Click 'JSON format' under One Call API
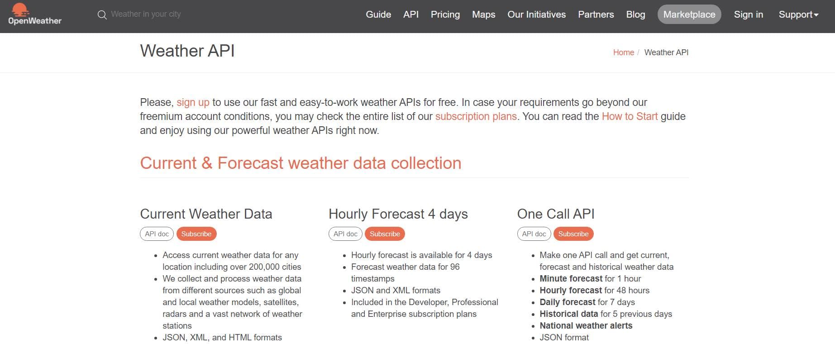The height and width of the screenshot is (344, 835). point(564,337)
